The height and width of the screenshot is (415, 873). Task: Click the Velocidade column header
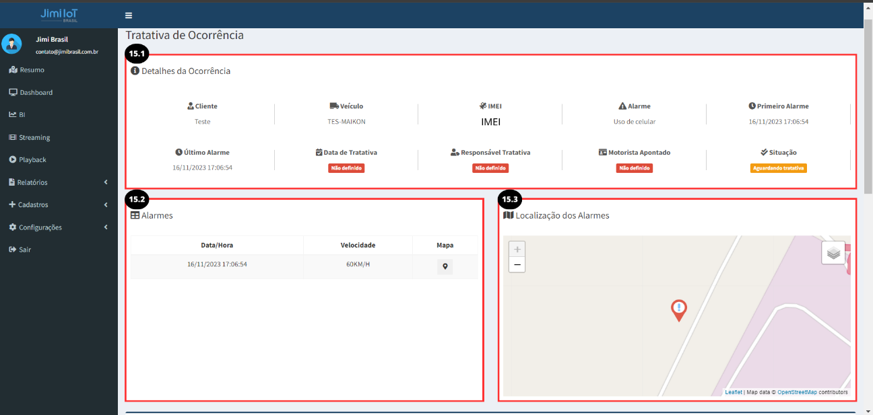point(358,245)
